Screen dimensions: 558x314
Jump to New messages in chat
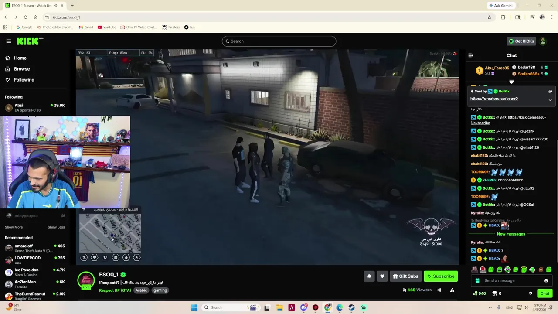point(511,234)
